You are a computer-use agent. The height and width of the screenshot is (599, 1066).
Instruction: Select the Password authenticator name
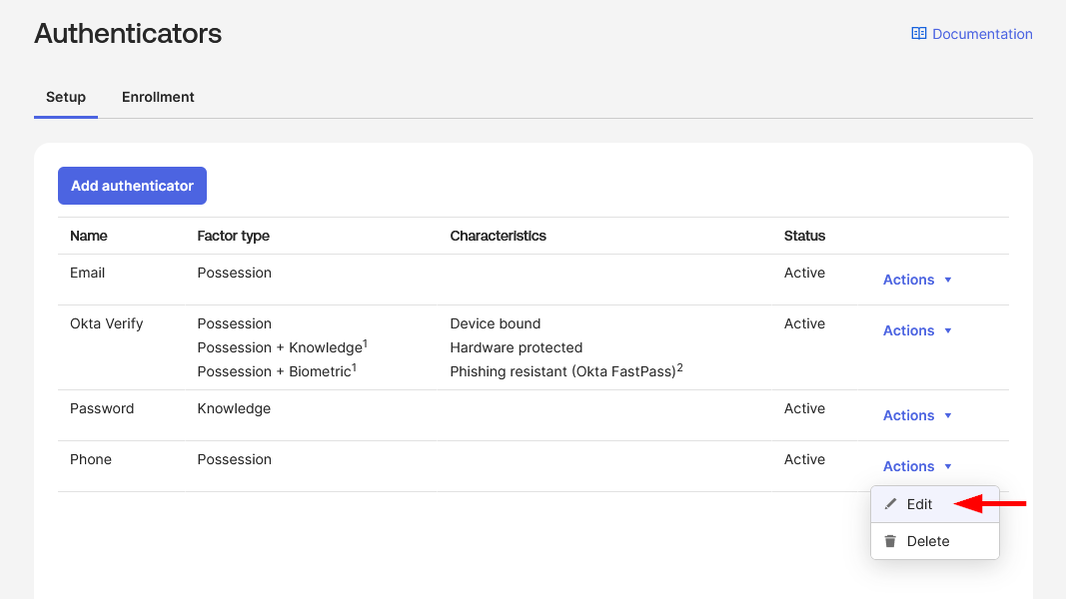coord(102,408)
